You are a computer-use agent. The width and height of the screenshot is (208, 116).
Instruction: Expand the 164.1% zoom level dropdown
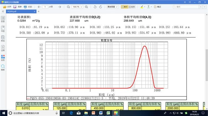(77, 7)
